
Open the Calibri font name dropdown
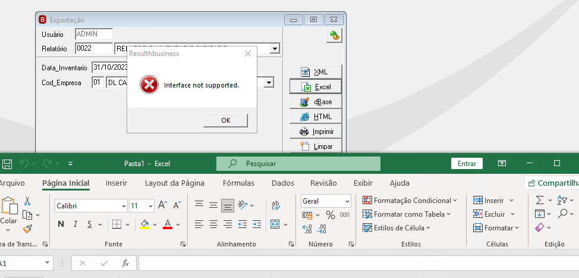pos(91,205)
